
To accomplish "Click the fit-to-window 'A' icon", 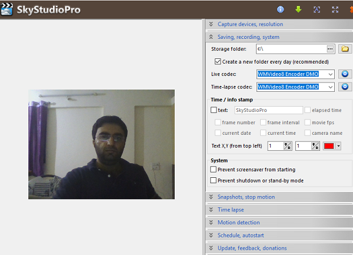I will tap(317, 9).
